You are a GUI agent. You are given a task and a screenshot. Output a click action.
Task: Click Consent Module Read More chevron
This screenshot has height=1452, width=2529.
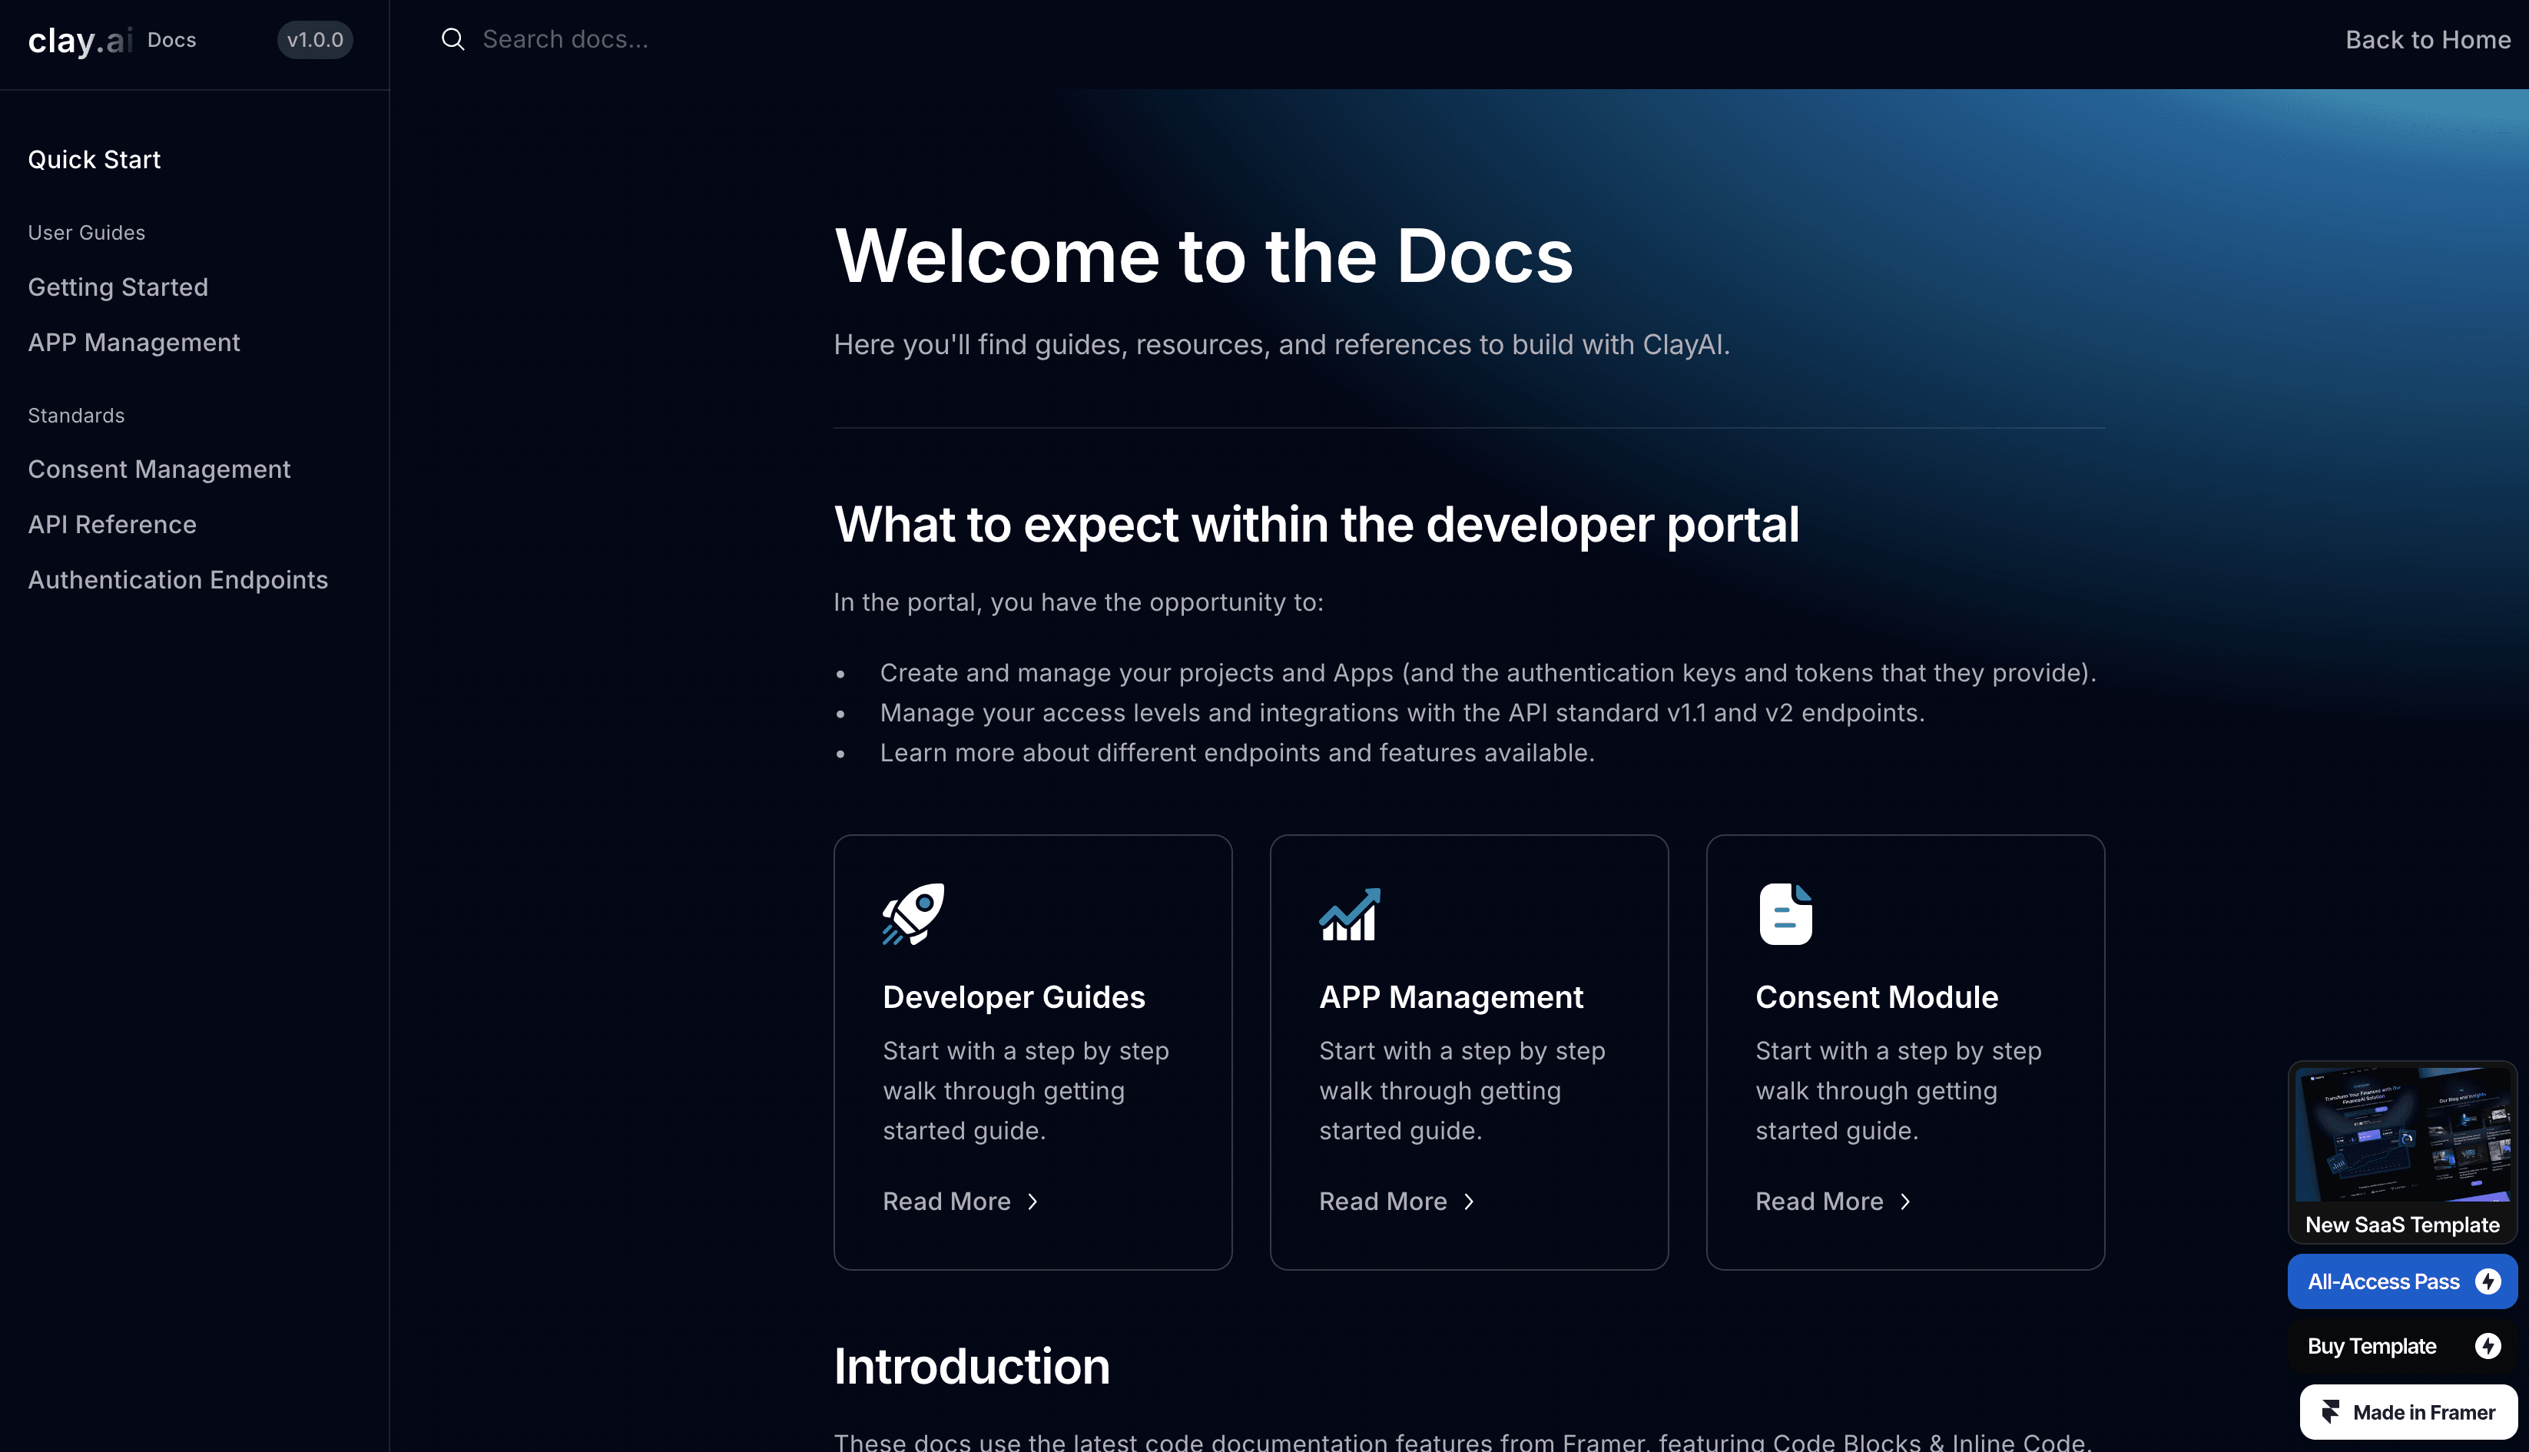click(1906, 1202)
